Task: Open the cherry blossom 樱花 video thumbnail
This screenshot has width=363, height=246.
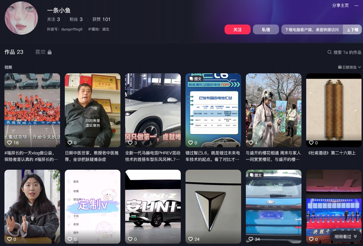Action: coord(274,110)
